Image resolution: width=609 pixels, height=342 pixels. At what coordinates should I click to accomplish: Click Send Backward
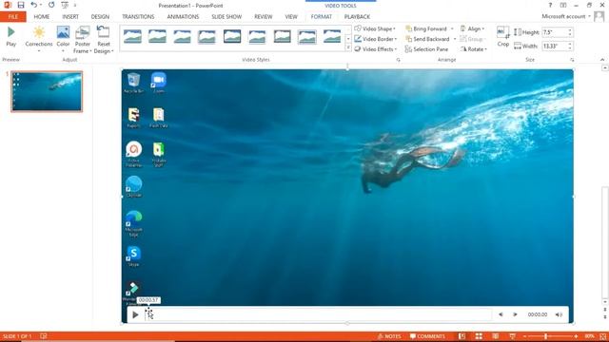427,39
